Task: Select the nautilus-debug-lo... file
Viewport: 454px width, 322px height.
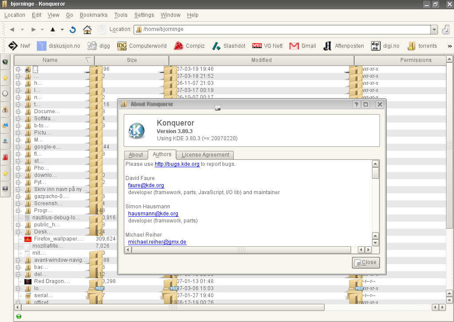Action: (56, 218)
